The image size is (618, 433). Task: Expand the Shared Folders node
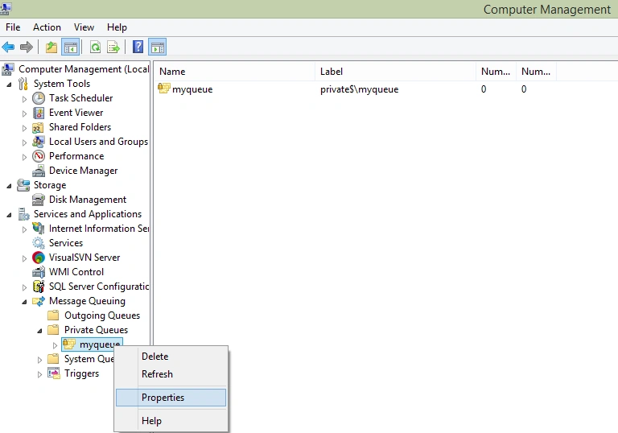click(24, 128)
